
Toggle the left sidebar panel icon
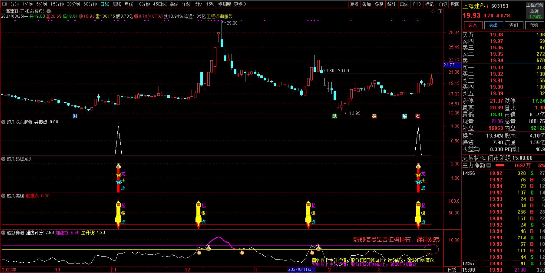[x=4, y=4]
